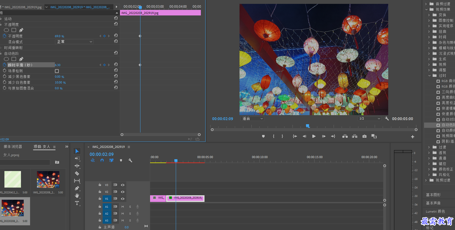The width and height of the screenshot is (455, 230).
Task: Click the Lift button
Action: pyautogui.click(x=345, y=136)
